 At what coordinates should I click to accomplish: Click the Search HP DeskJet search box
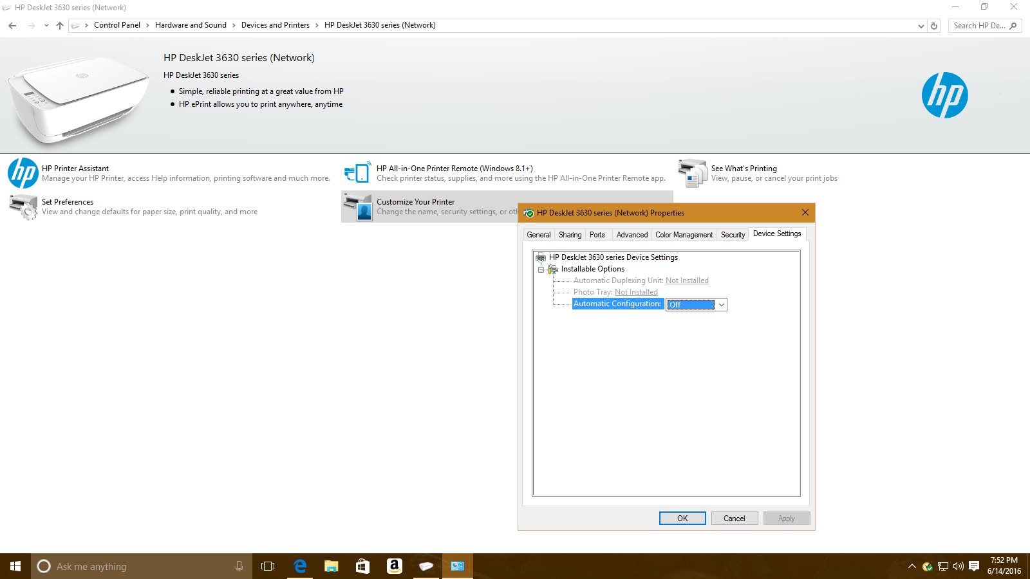[979, 26]
